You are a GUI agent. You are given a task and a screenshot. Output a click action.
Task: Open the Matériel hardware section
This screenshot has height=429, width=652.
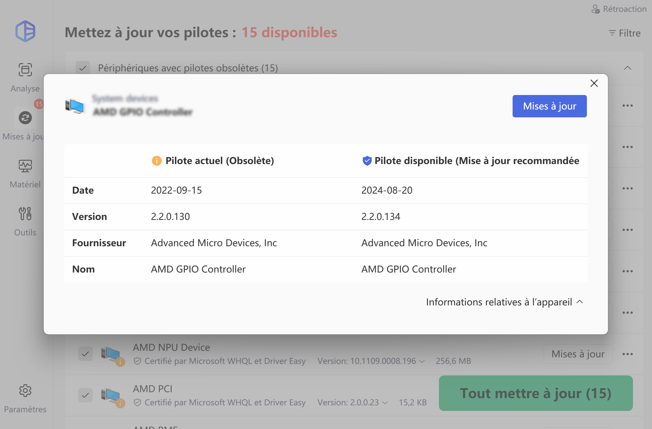25,174
